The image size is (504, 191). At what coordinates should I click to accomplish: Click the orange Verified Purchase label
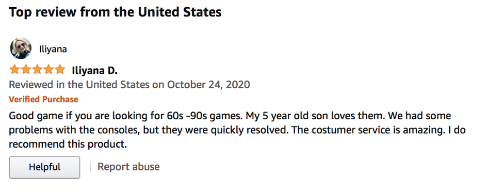pyautogui.click(x=43, y=99)
